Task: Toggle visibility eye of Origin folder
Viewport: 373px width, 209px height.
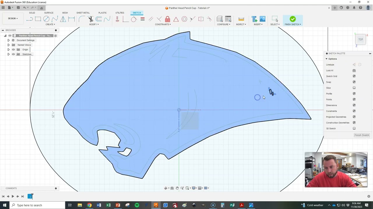Action: pos(13,50)
